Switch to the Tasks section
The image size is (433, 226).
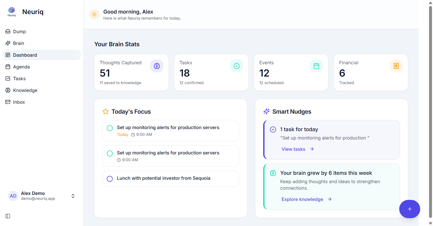19,78
